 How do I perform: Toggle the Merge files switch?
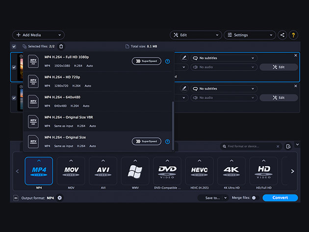[255, 198]
